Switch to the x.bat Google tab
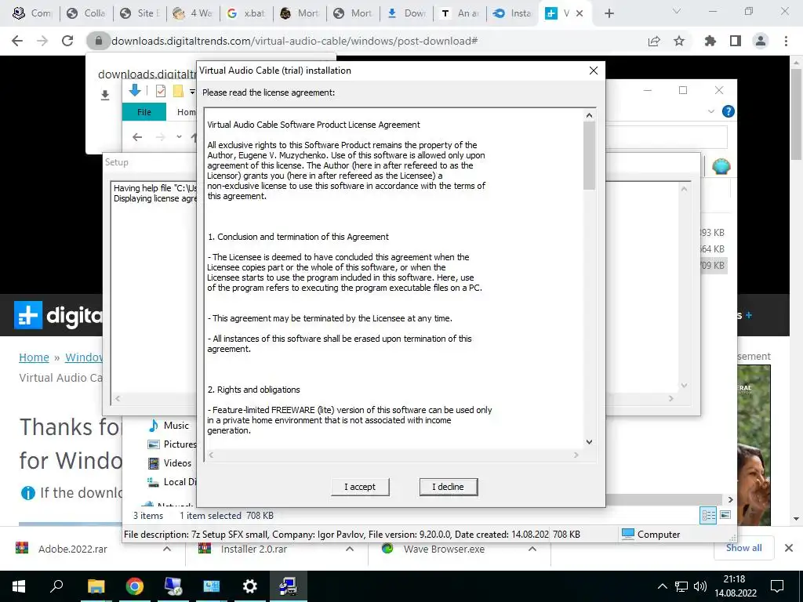 coord(246,13)
